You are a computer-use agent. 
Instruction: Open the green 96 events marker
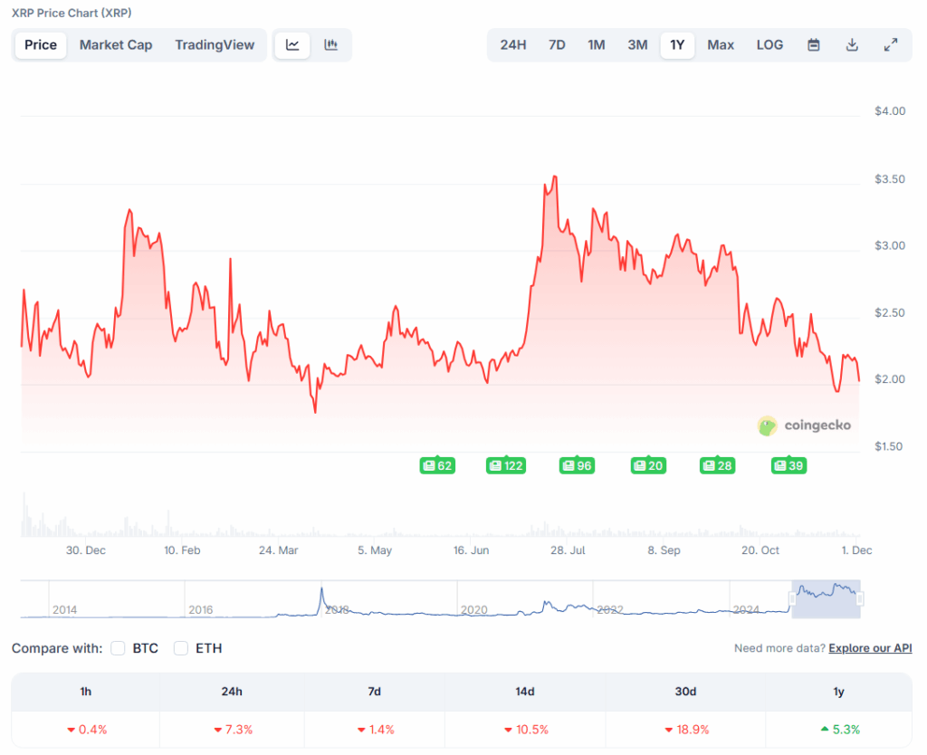click(577, 465)
